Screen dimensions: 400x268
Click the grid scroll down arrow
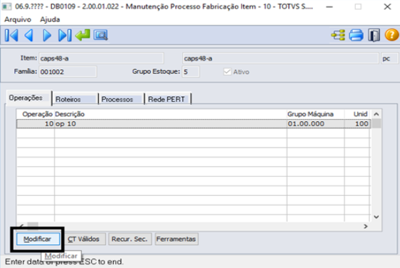click(377, 217)
